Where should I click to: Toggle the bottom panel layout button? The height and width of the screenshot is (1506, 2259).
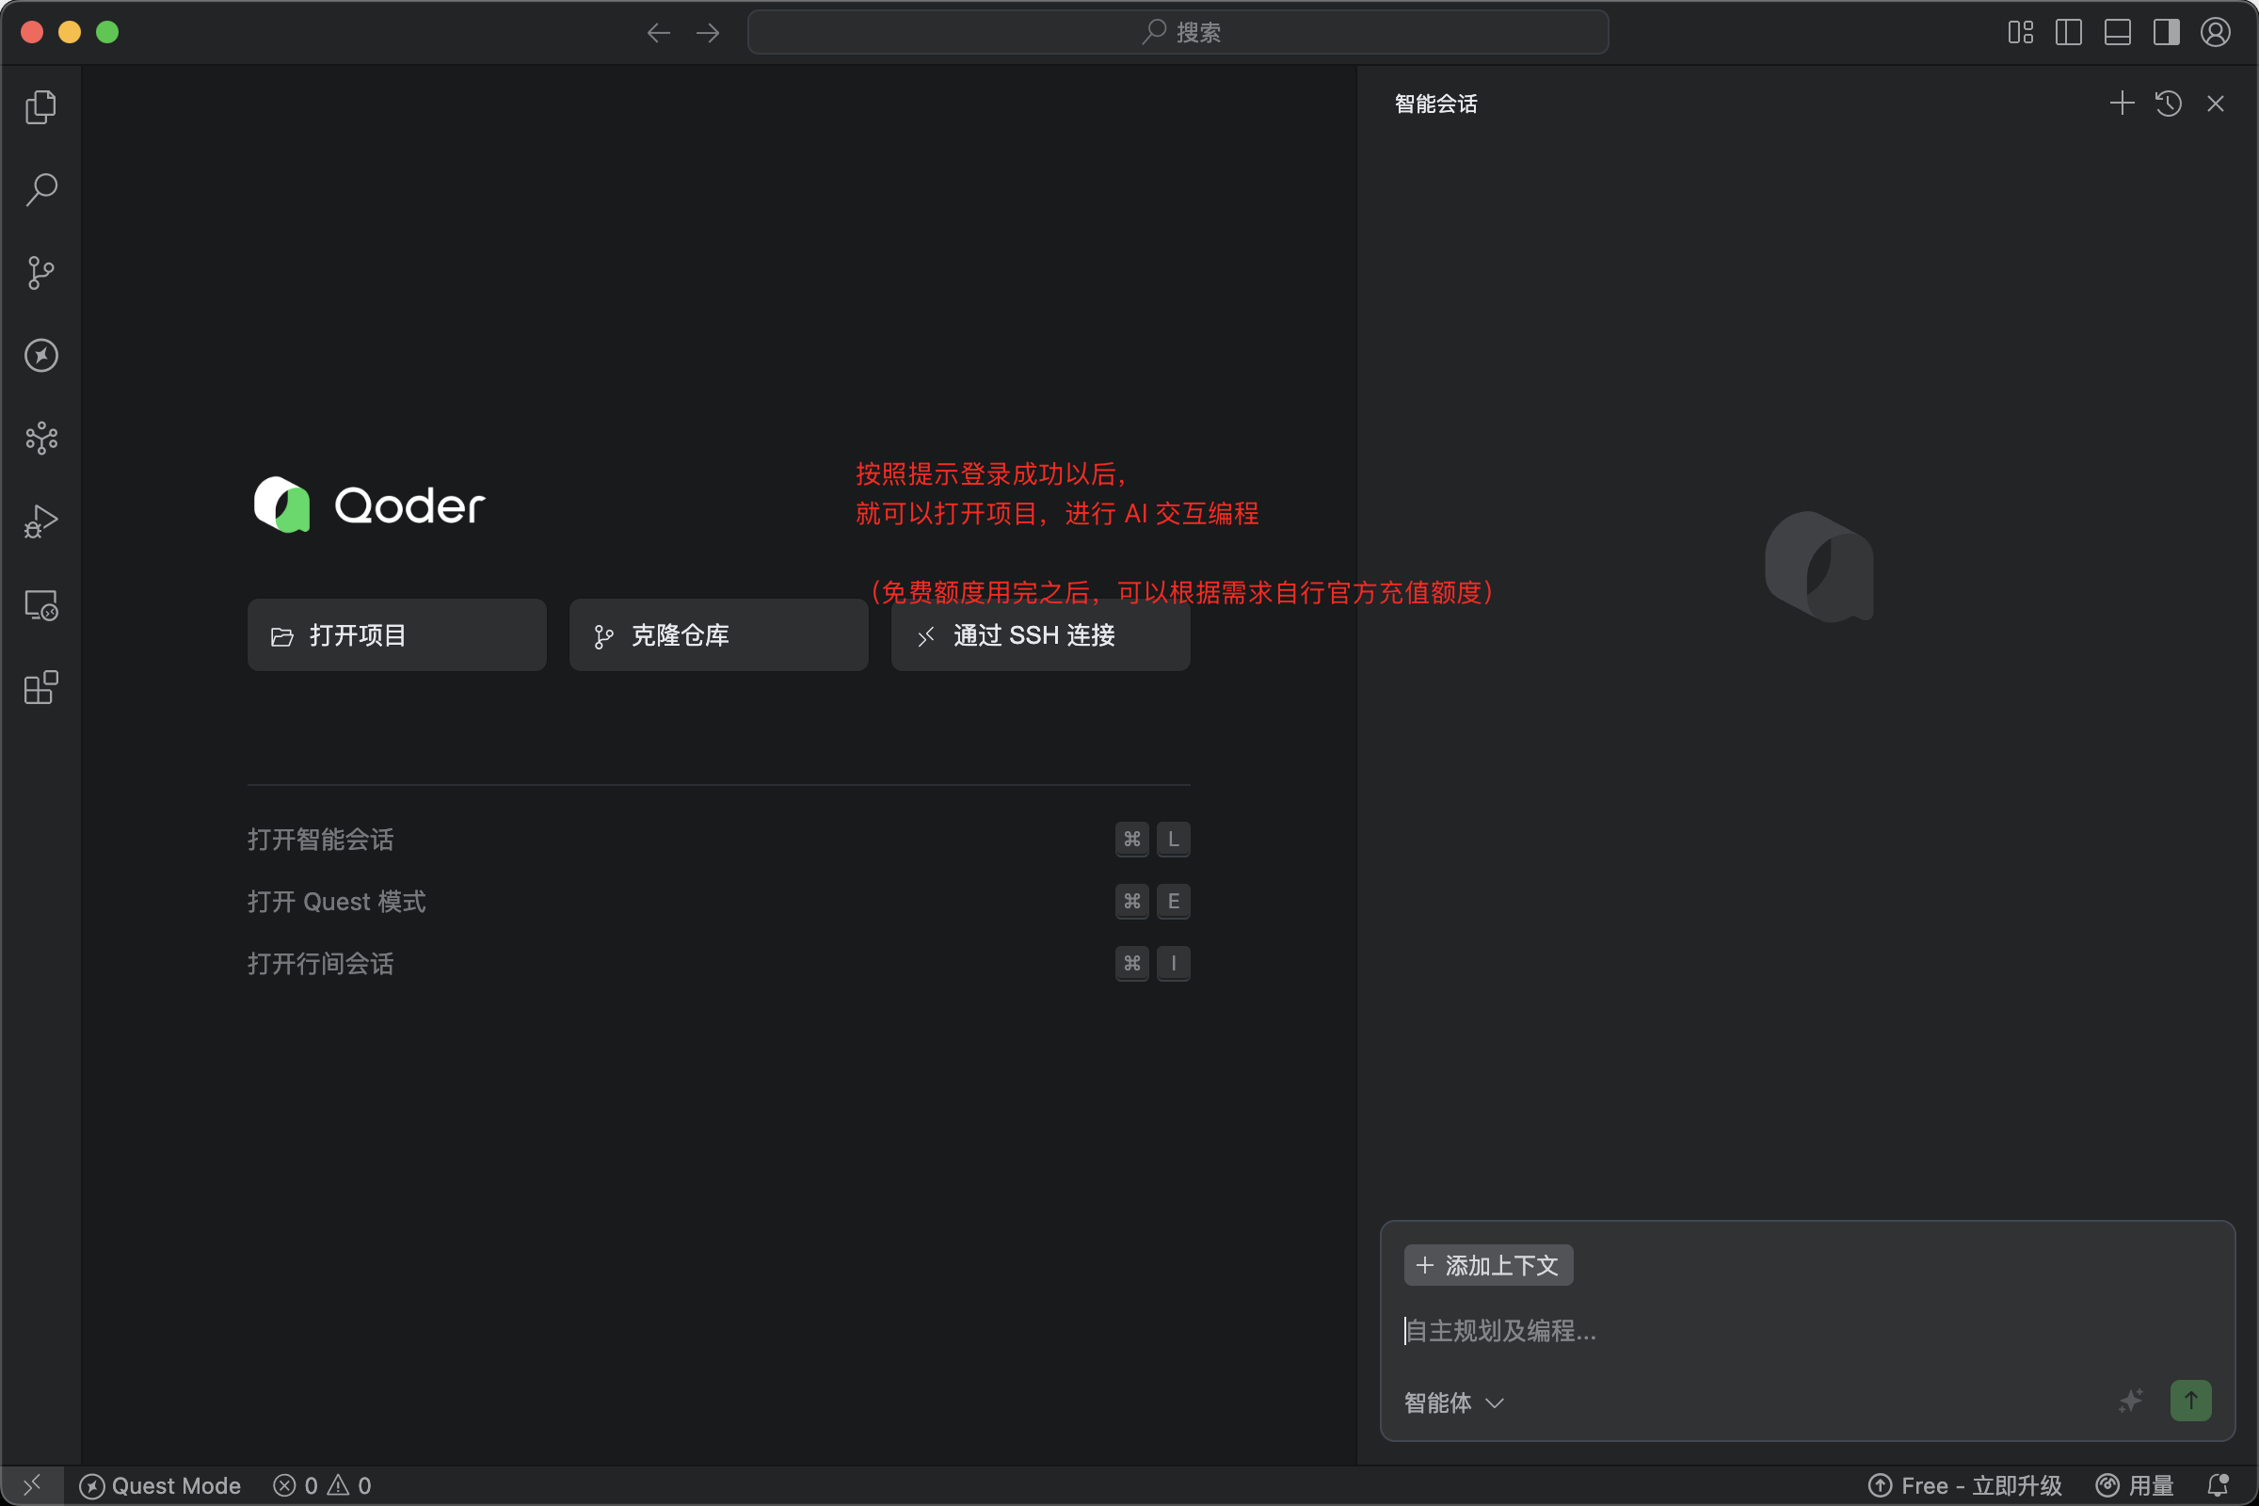click(x=2117, y=33)
